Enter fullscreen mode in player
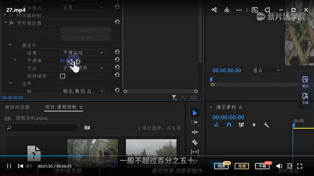Image resolution: width=314 pixels, height=176 pixels. (x=300, y=166)
